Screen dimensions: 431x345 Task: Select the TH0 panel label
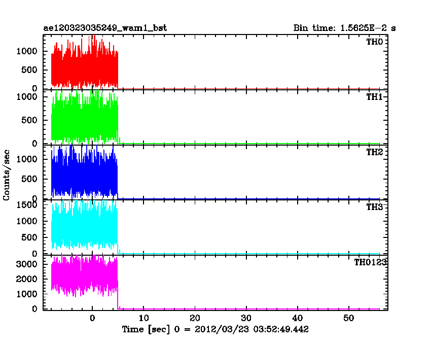pyautogui.click(x=374, y=42)
